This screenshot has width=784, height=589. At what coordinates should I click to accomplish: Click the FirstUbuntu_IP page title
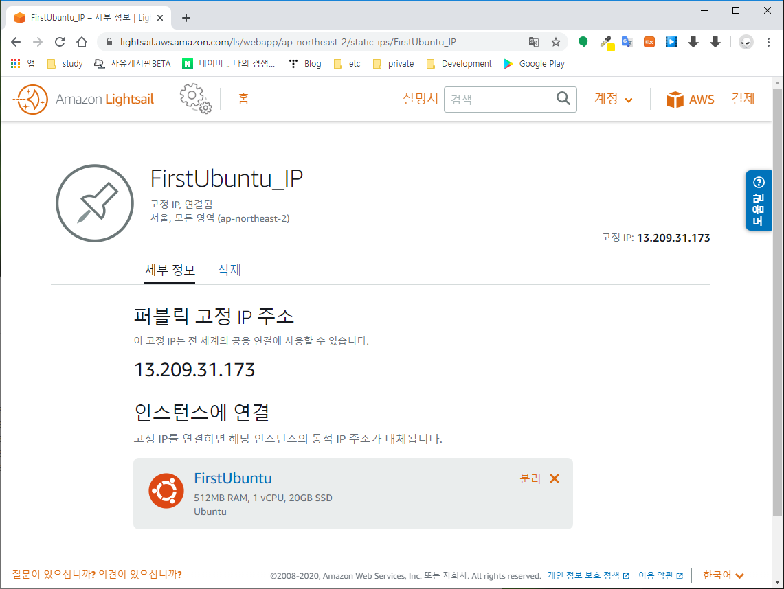227,178
